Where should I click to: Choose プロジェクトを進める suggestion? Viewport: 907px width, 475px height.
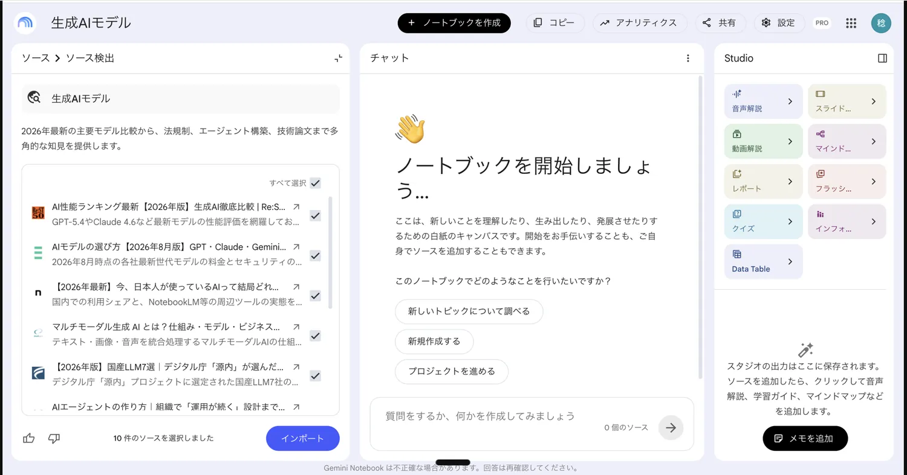pos(452,371)
